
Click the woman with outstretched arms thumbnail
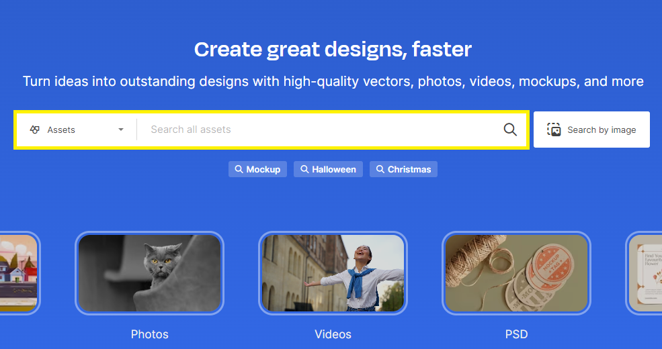click(333, 273)
